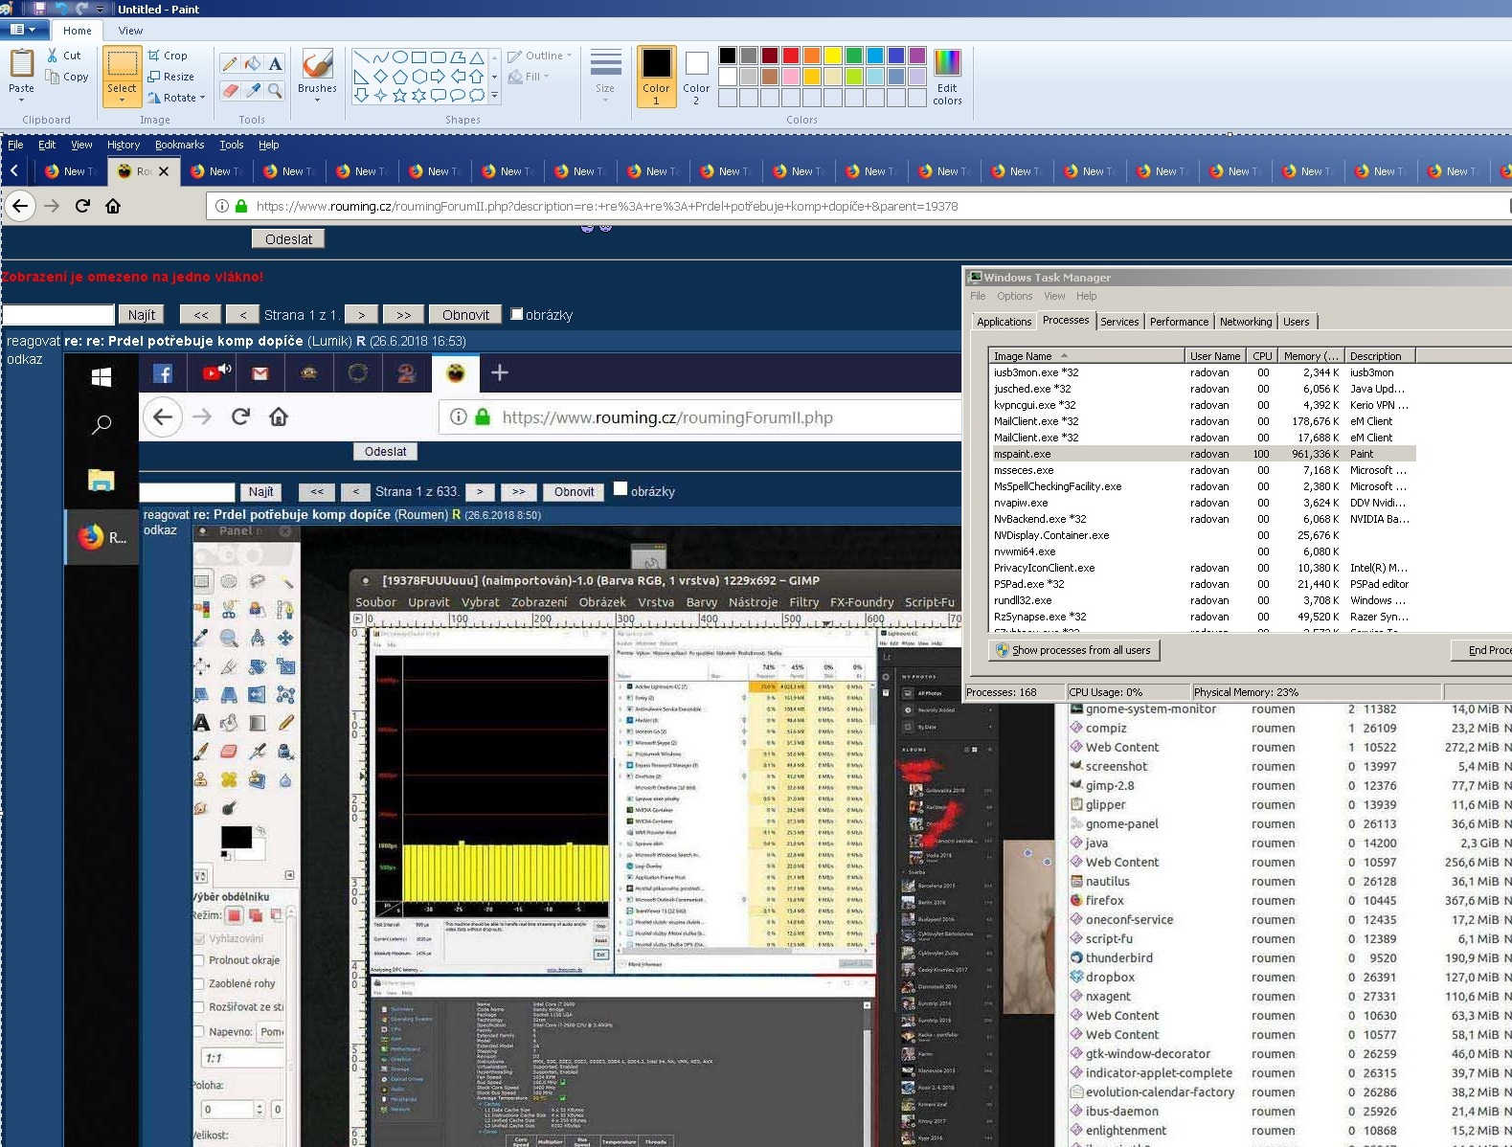The image size is (1512, 1147).
Task: Click the Select rectangle tool icon
Action: tap(122, 64)
